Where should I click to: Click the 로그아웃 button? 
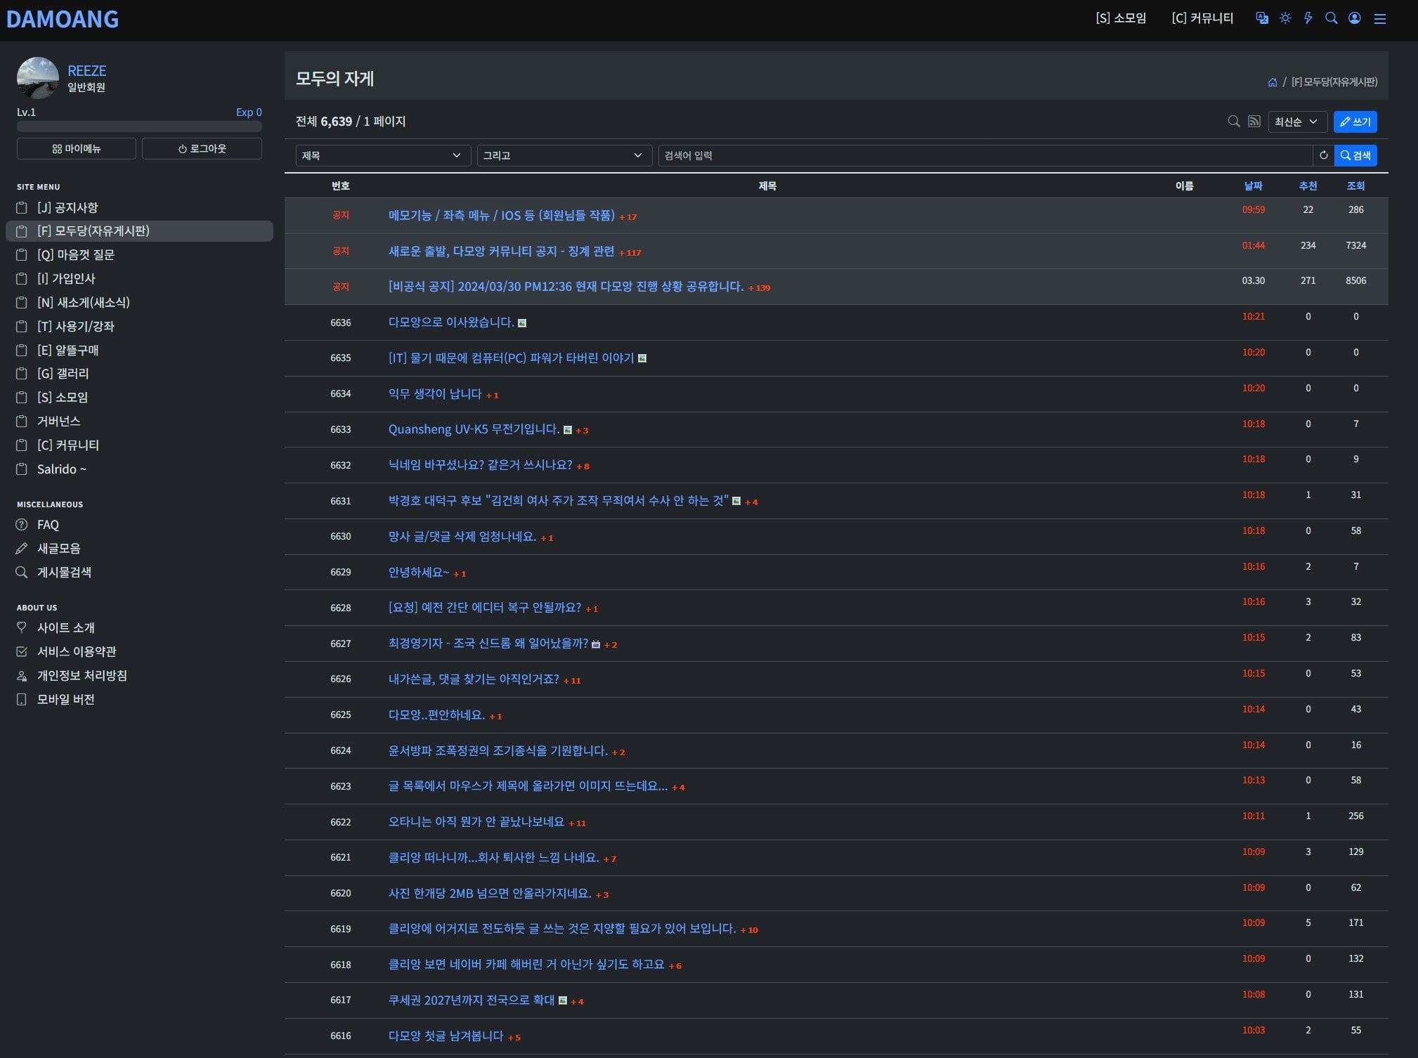point(202,149)
